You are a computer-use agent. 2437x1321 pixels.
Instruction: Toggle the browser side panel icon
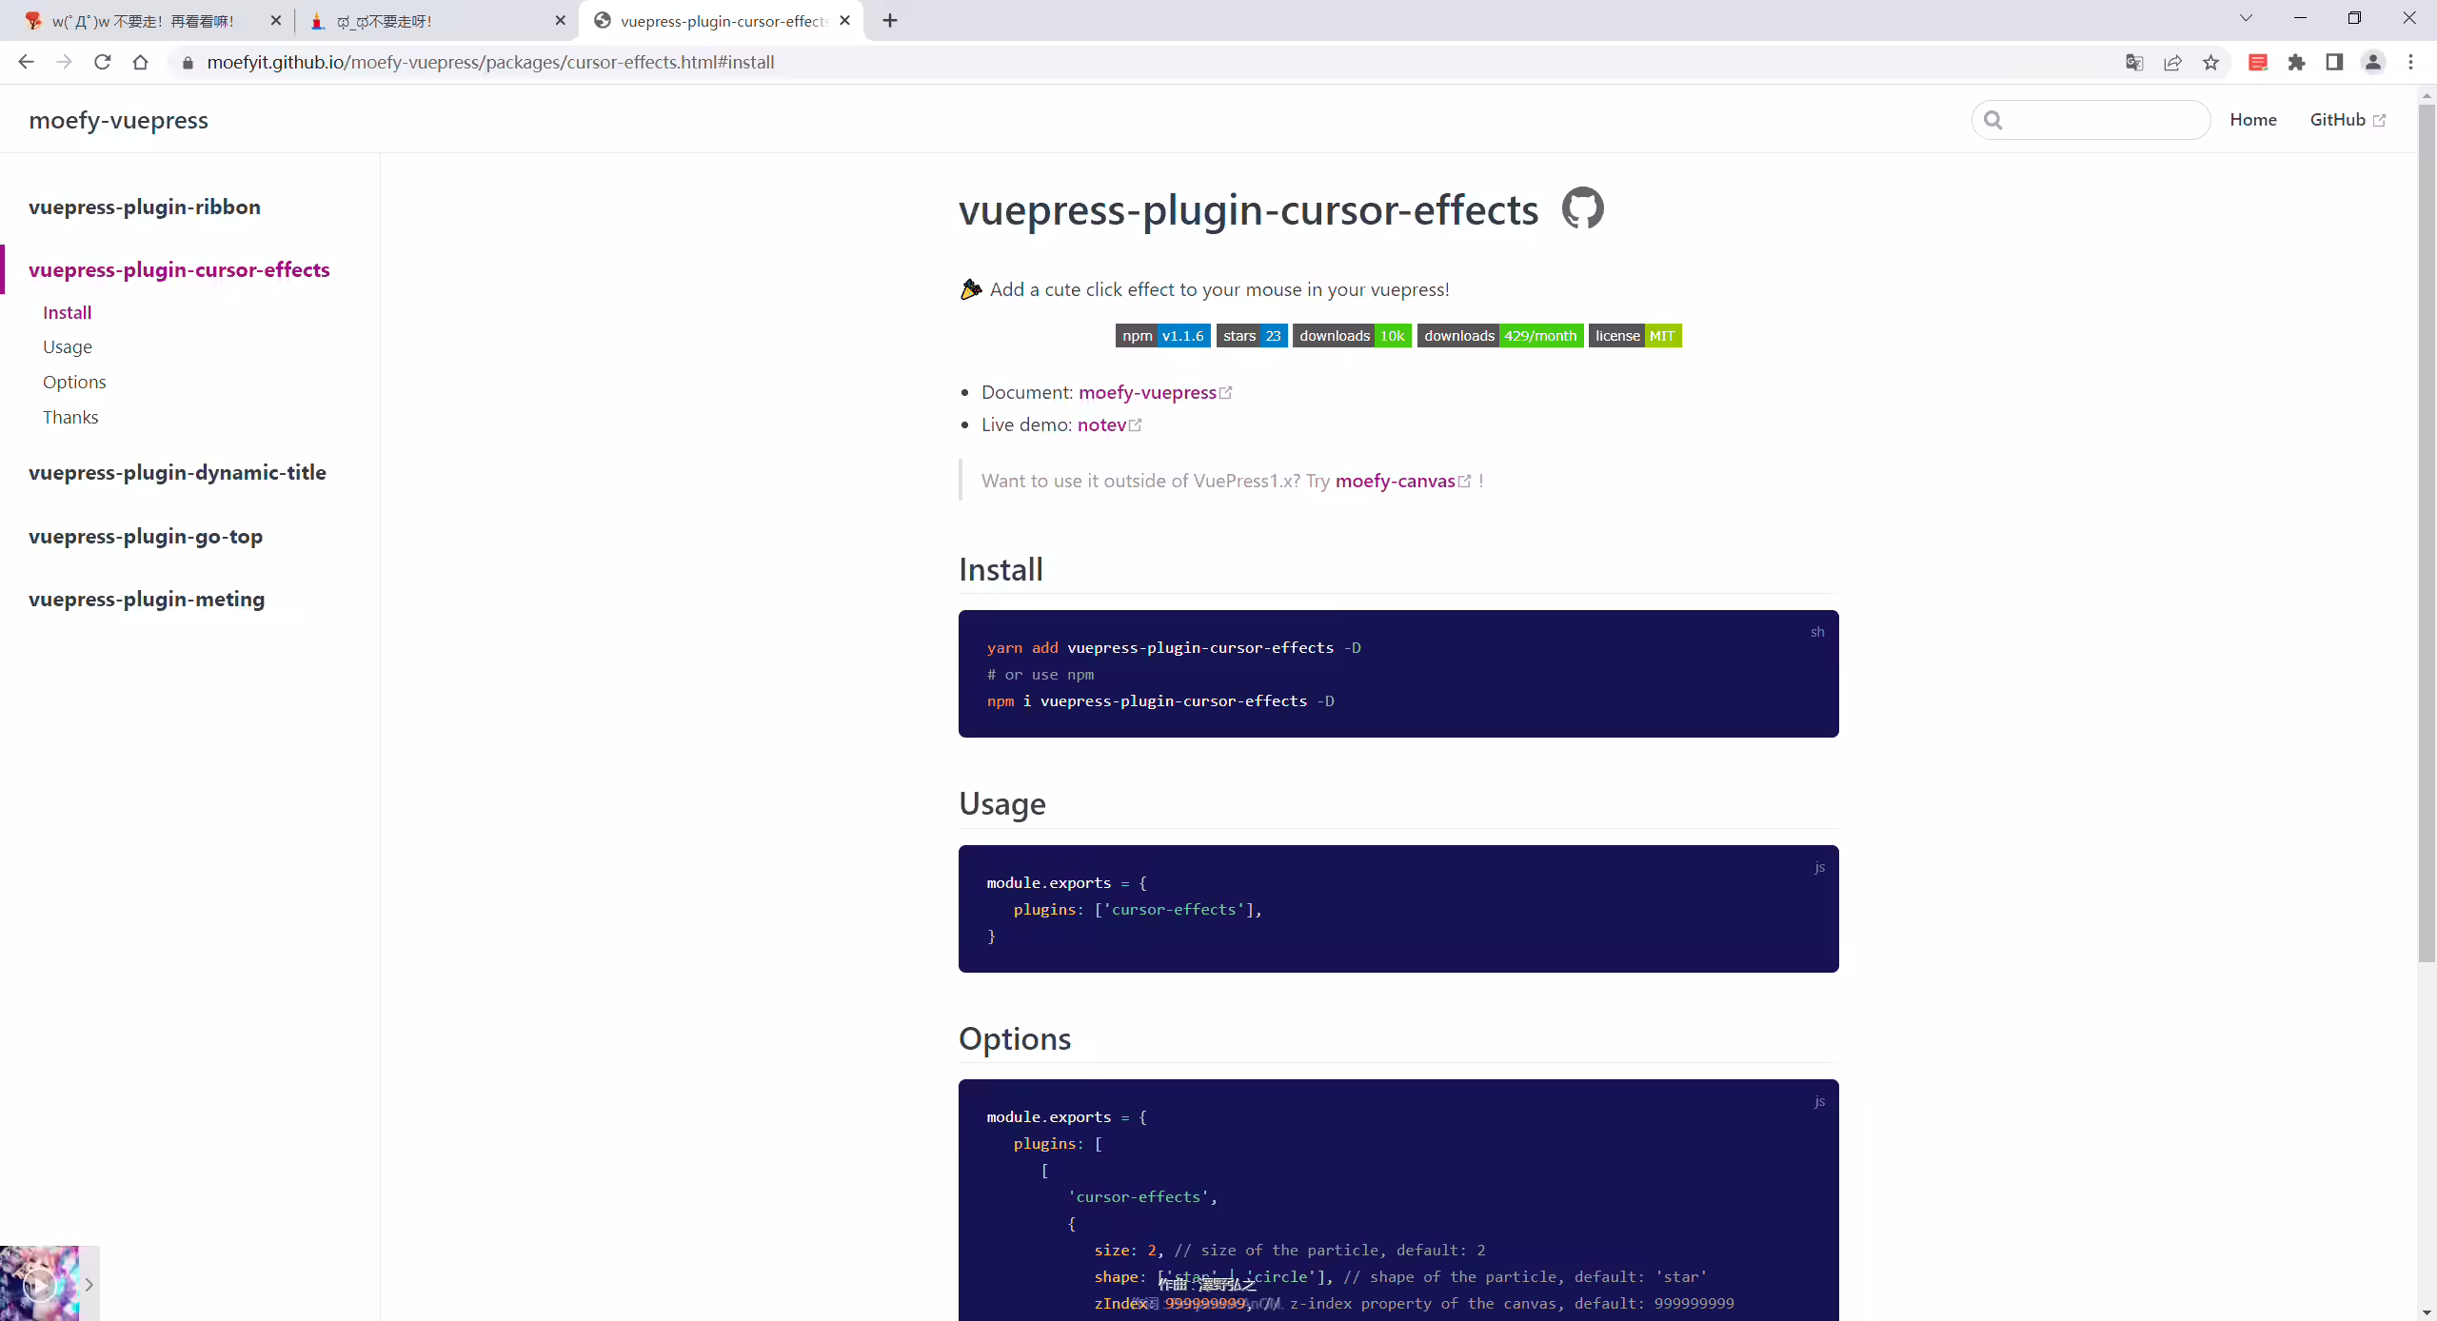(x=2334, y=63)
